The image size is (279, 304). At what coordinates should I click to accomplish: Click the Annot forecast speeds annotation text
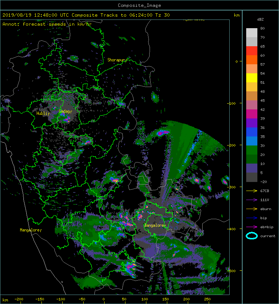click(47, 24)
